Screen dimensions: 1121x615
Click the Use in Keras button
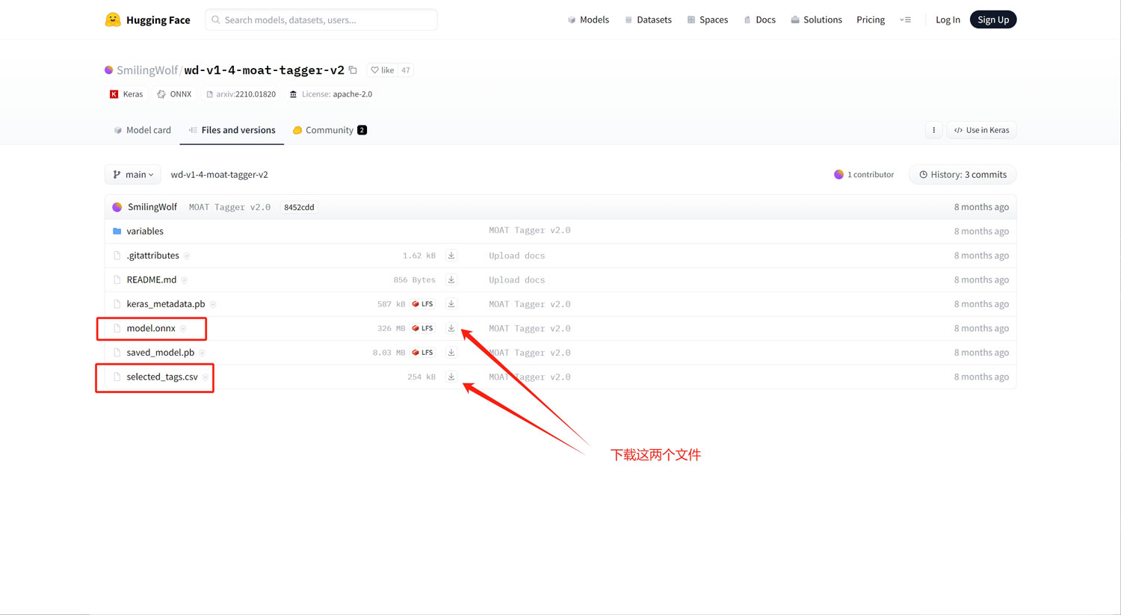tap(982, 130)
